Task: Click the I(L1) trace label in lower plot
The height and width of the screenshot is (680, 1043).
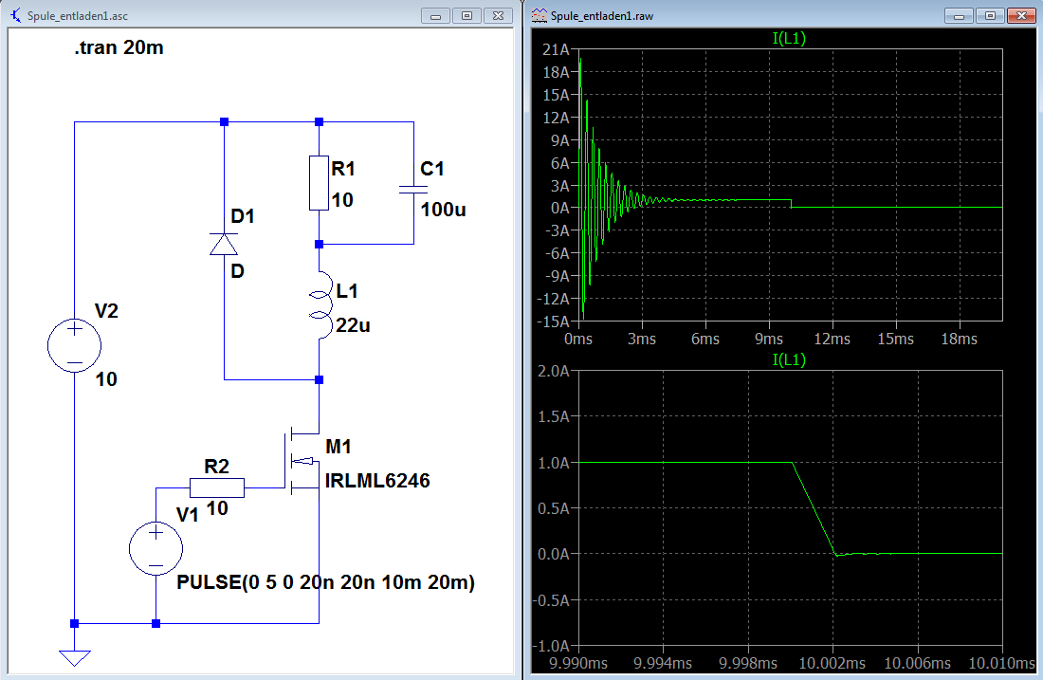Action: tap(789, 360)
